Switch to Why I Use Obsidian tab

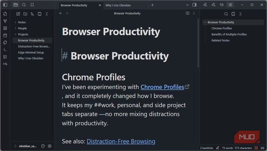tap(118, 5)
